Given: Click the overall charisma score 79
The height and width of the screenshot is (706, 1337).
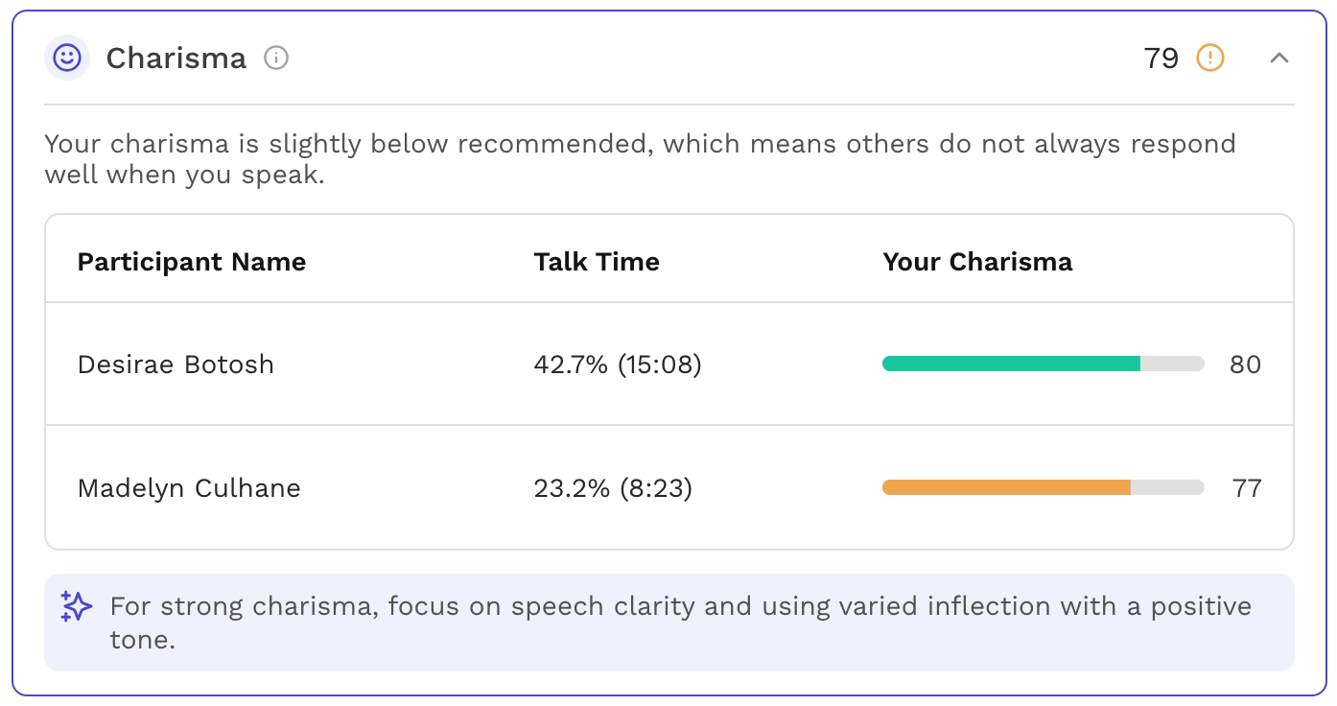Looking at the screenshot, I should point(1161,59).
